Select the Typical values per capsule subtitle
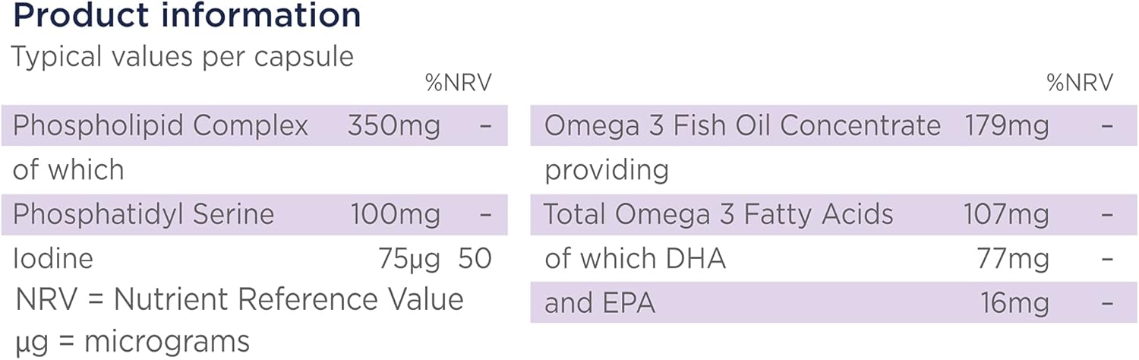The width and height of the screenshot is (1139, 360). pos(183,57)
